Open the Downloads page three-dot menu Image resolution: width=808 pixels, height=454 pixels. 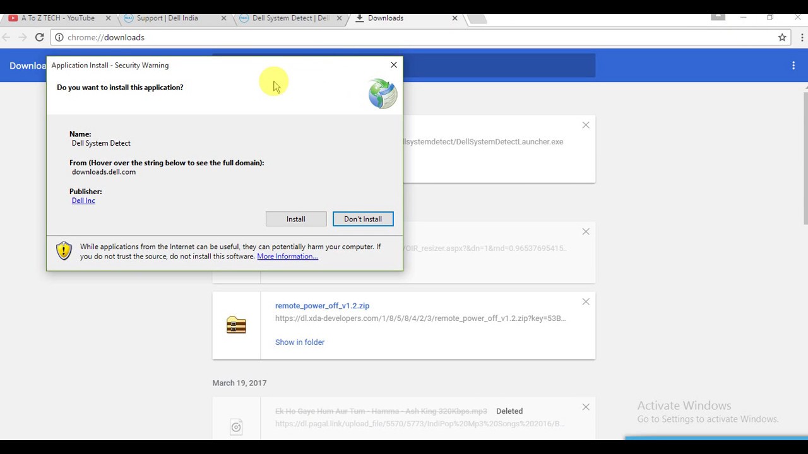(x=793, y=66)
